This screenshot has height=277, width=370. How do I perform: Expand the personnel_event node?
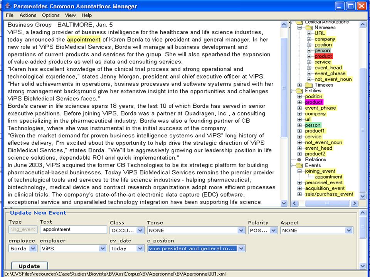coord(299,182)
